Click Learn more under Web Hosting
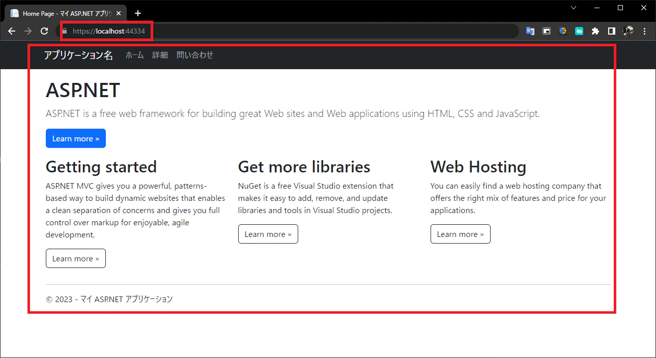The width and height of the screenshot is (656, 358). click(x=461, y=234)
